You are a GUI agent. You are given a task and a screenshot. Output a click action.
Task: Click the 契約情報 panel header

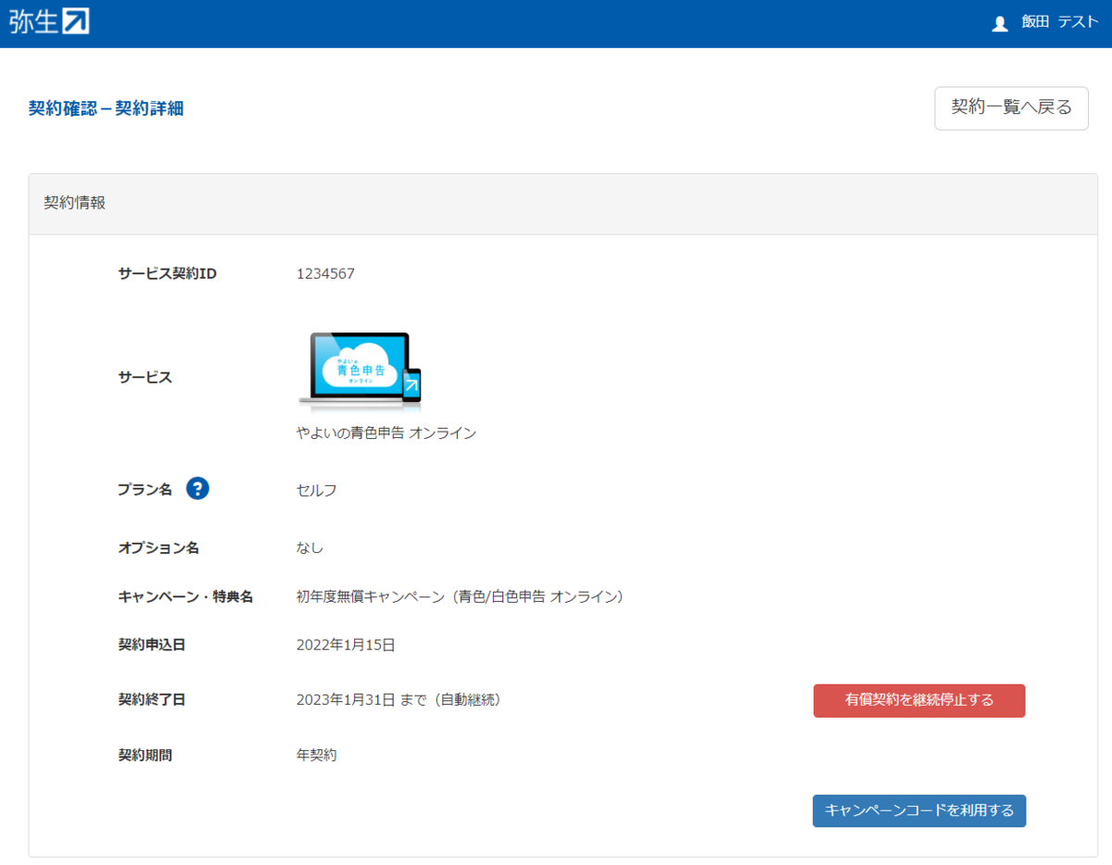click(563, 203)
